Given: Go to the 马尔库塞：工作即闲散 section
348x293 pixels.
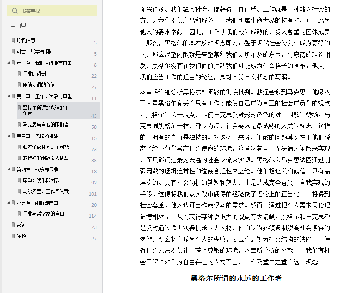Looking at the screenshot, I should [x=46, y=191].
